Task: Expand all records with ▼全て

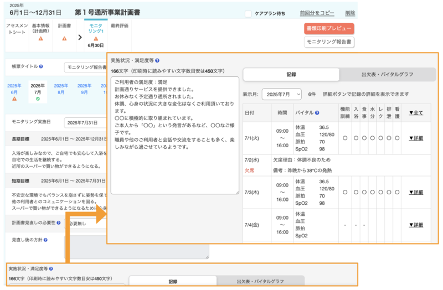Action: click(416, 113)
